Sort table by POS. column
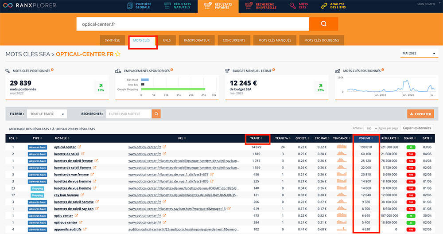443x234 pixels. pyautogui.click(x=13, y=138)
